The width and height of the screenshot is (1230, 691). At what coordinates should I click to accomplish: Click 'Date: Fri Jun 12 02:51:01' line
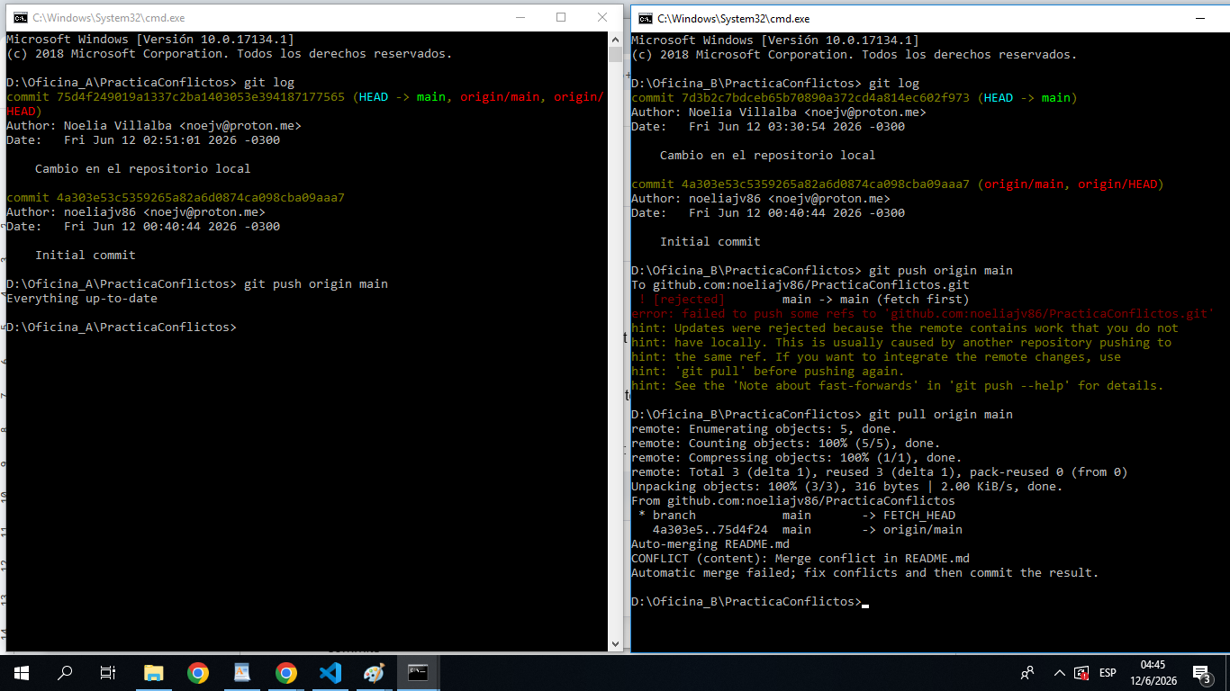click(x=143, y=139)
